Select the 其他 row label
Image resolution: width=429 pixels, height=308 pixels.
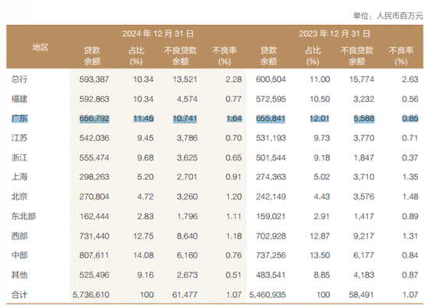[19, 275]
